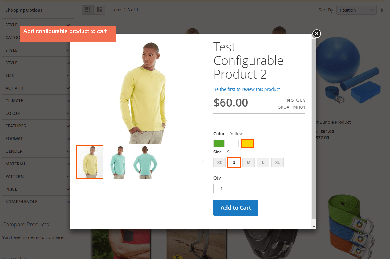Close the product quick view popup

click(x=317, y=34)
